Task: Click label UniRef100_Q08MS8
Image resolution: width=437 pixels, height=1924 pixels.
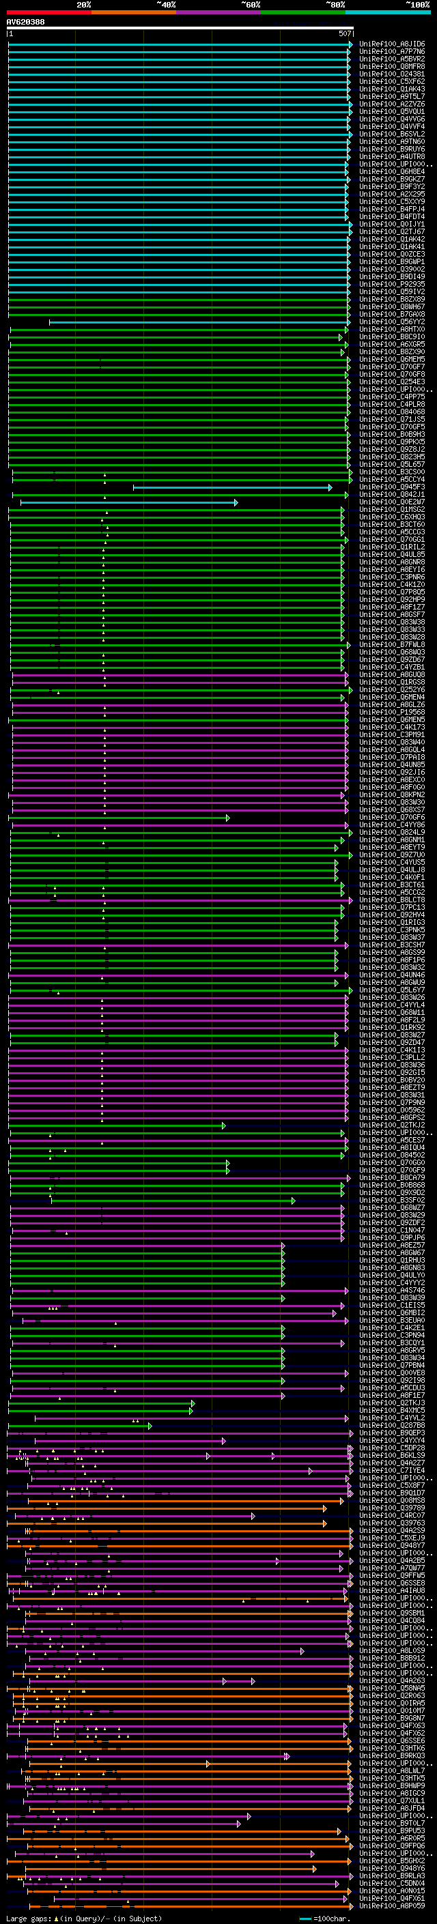Action: point(392,1501)
